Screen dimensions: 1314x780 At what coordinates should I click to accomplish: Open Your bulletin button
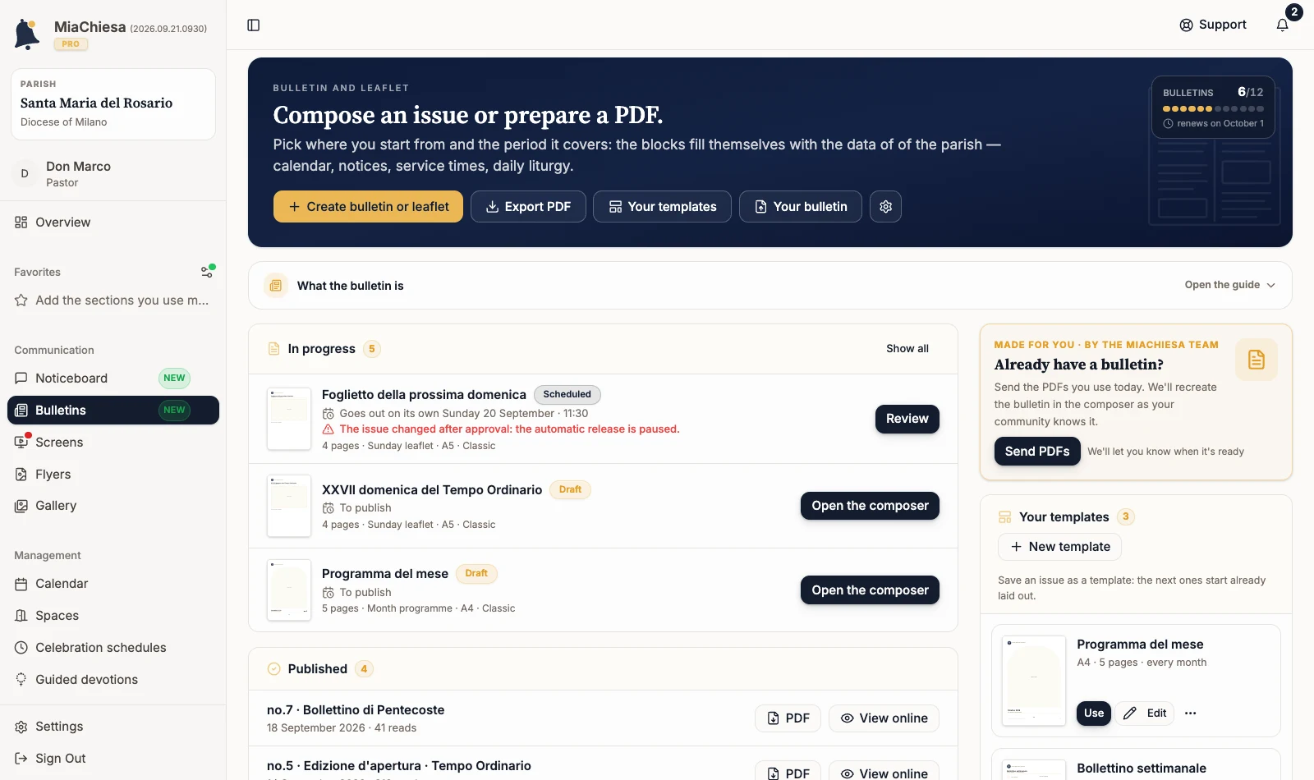(x=801, y=207)
